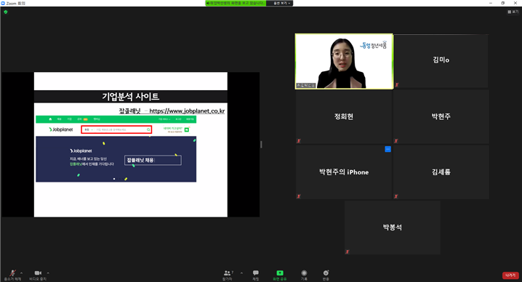Click the Jobplanet search field in slide

coord(116,129)
